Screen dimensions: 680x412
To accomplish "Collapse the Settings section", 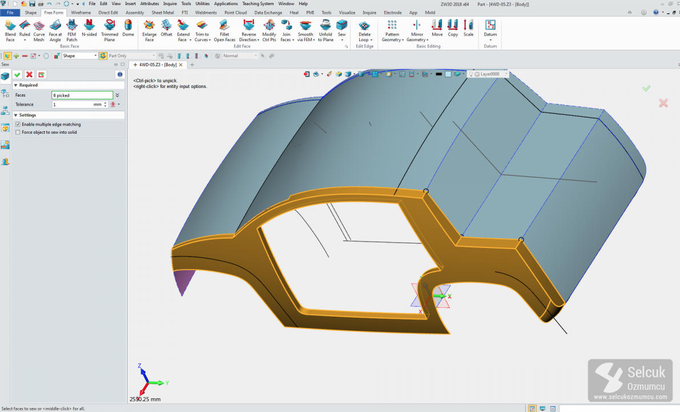I will (16, 115).
